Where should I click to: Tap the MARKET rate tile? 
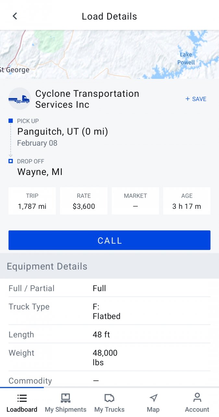tap(135, 201)
